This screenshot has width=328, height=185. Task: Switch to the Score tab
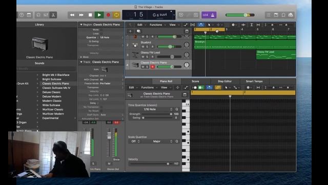(x=195, y=81)
